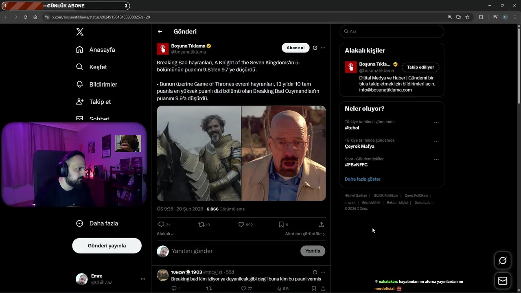Open browser profile avatar E
Screen dimensions: 521x293
tap(505, 17)
